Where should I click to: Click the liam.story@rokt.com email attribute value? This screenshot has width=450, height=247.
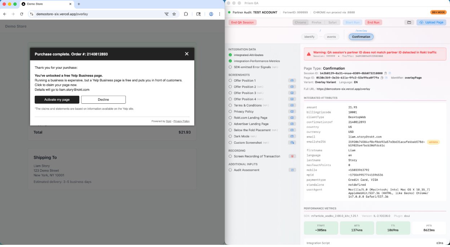(365, 137)
